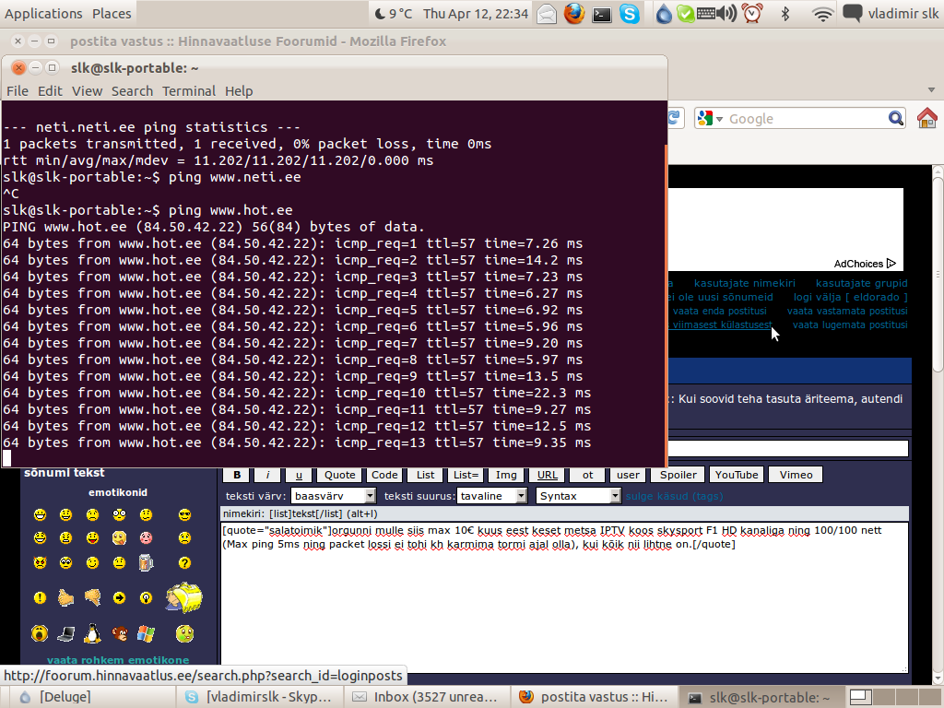
Task: Insert the exclamation mark emoticon
Action: pyautogui.click(x=40, y=597)
